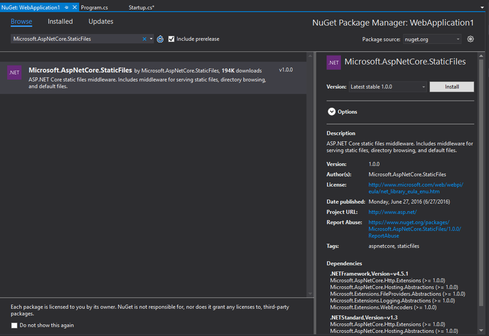Click the .NET icon in details pane header
489x336 pixels.
pos(333,63)
